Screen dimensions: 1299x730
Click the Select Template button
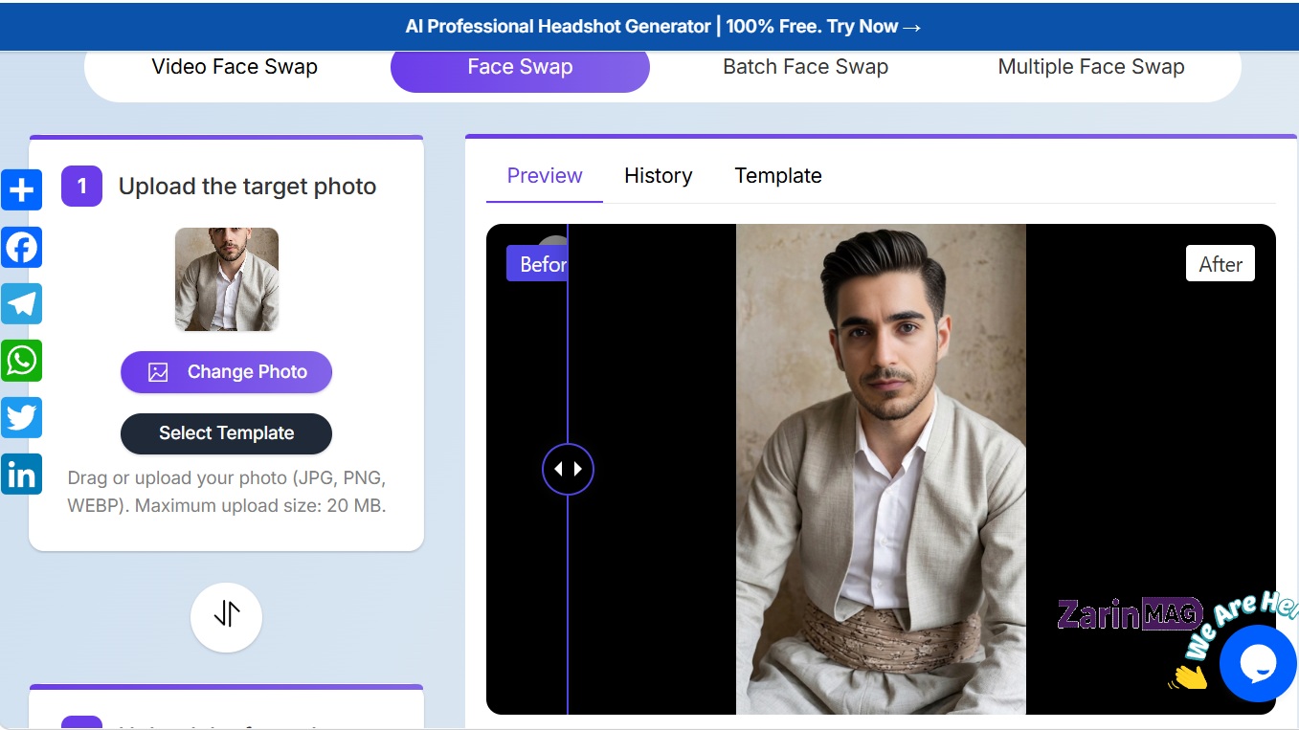click(226, 433)
